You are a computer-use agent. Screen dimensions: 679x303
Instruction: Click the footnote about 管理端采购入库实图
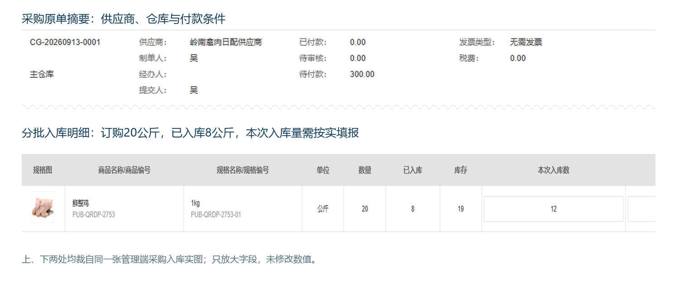coord(169,260)
